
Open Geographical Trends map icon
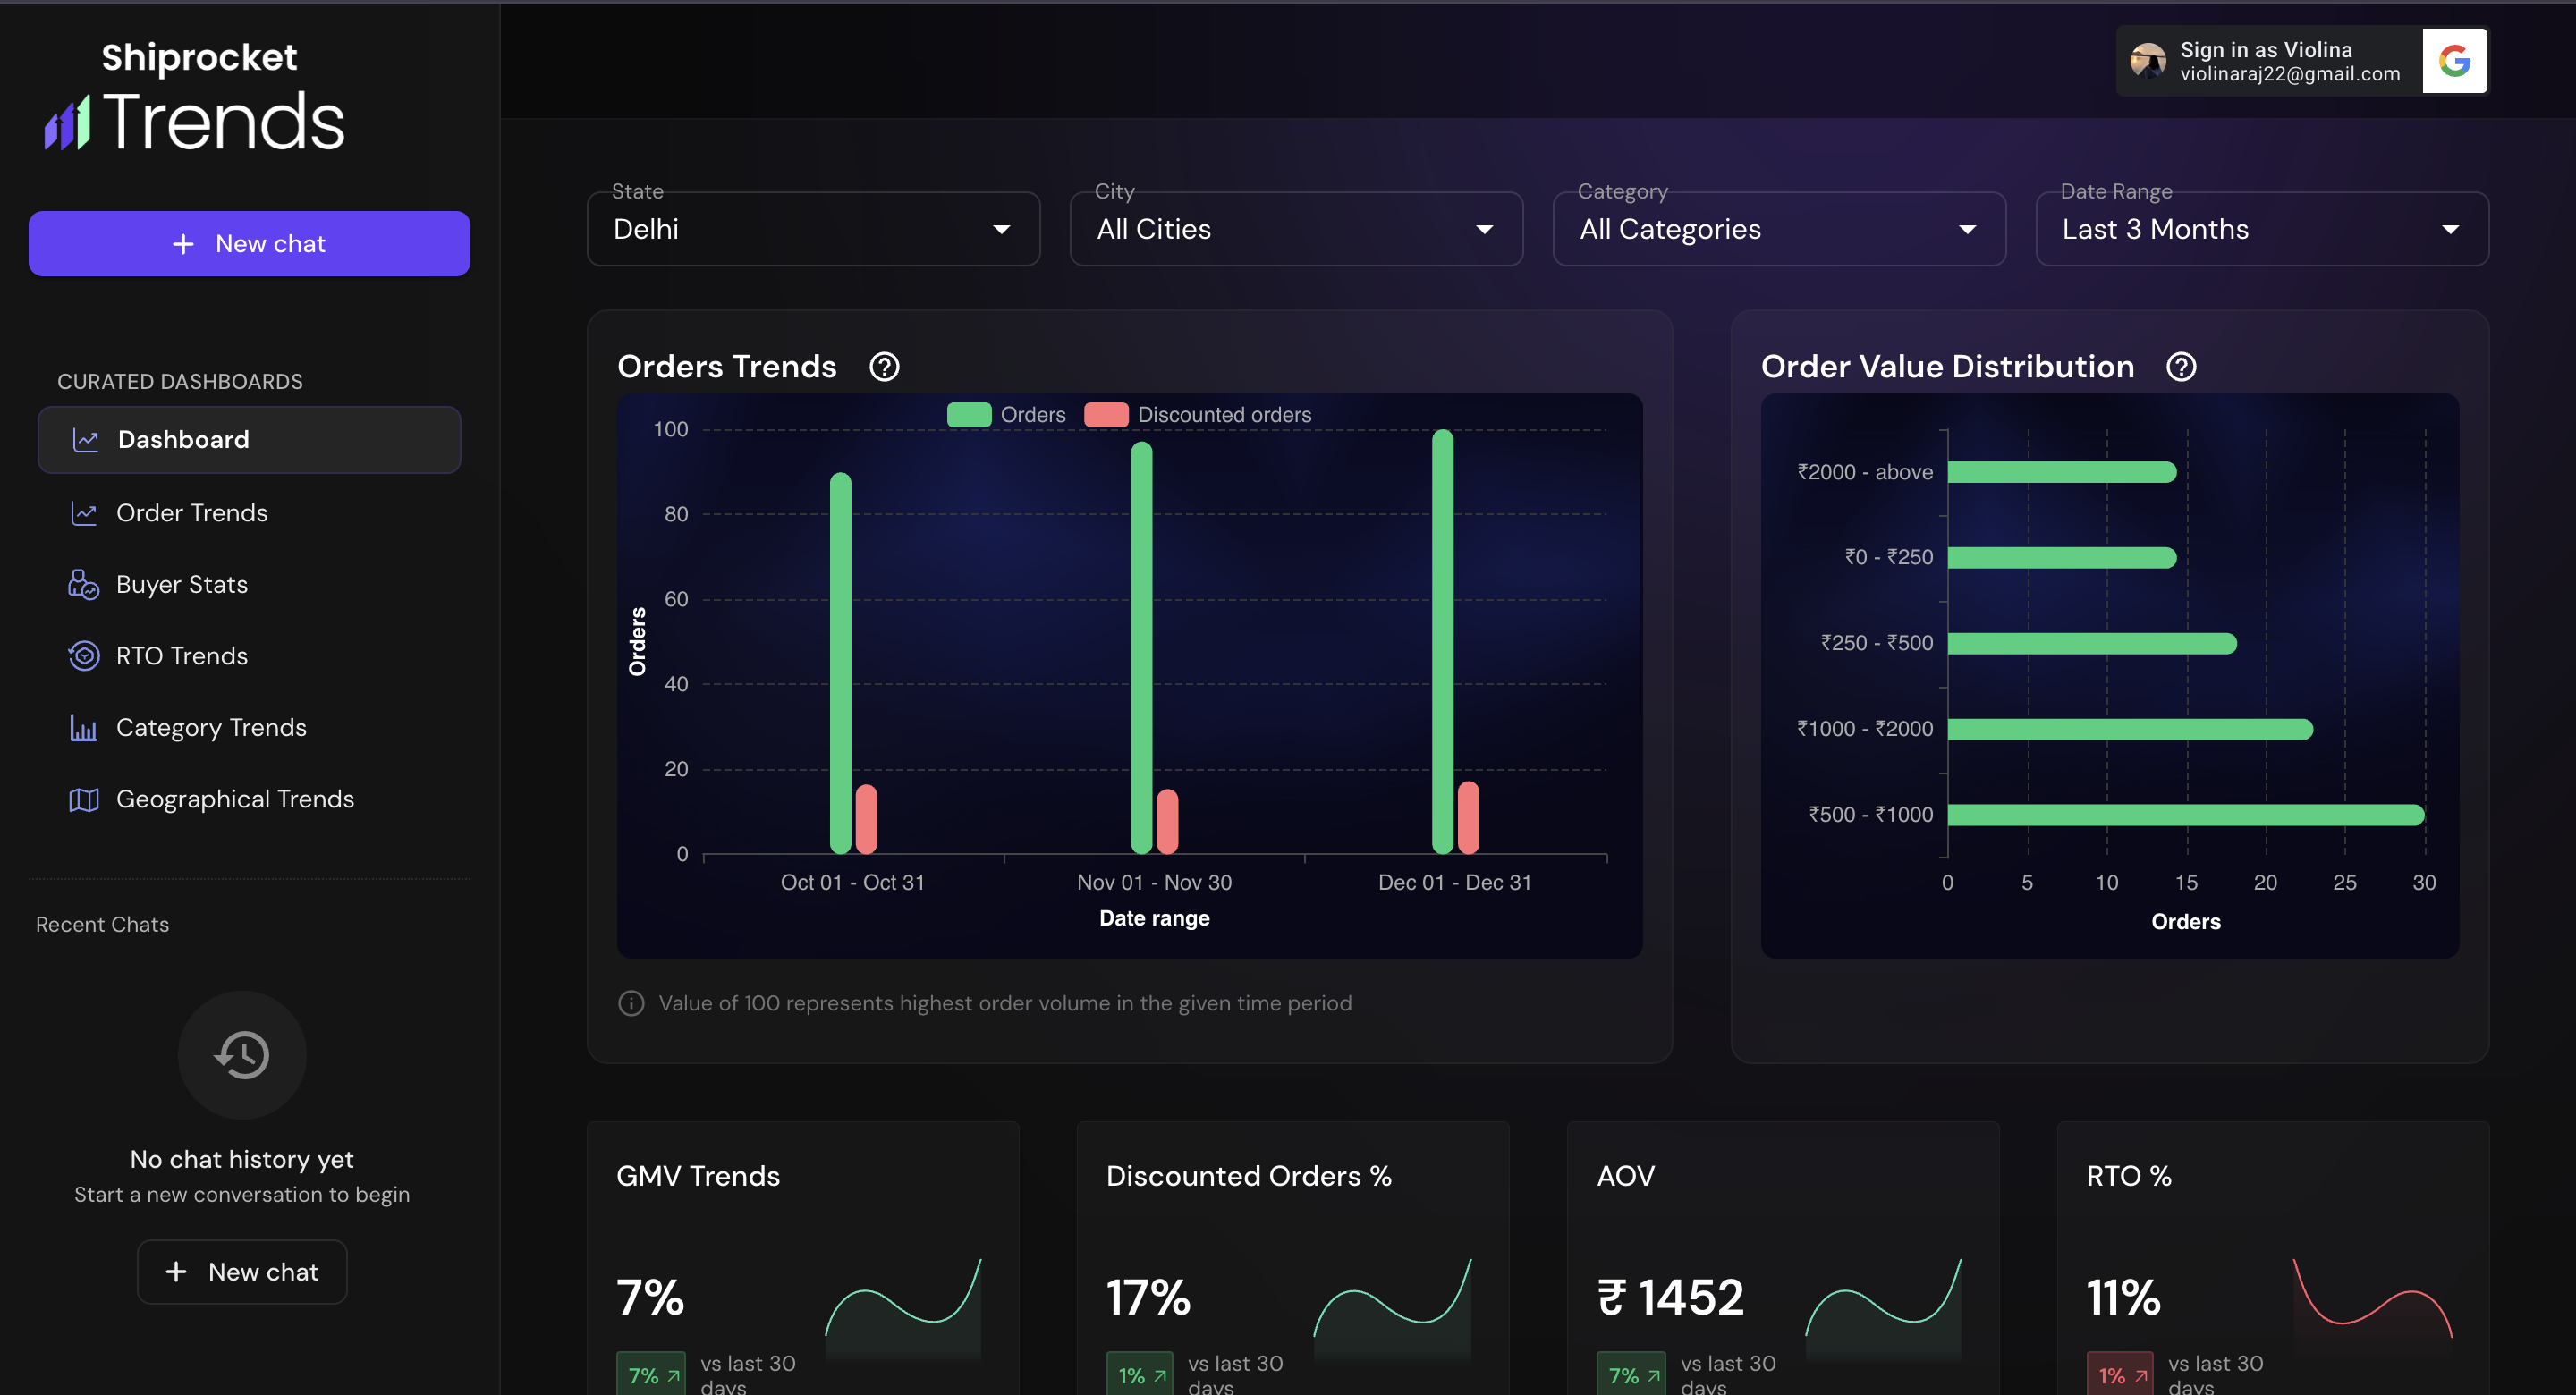click(x=84, y=799)
